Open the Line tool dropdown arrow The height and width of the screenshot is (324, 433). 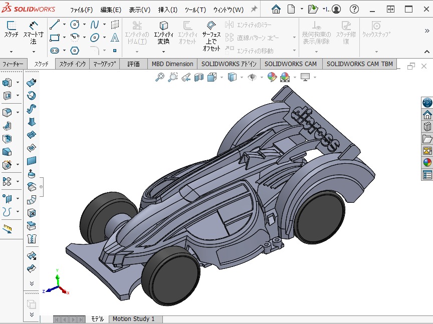[x=64, y=25]
